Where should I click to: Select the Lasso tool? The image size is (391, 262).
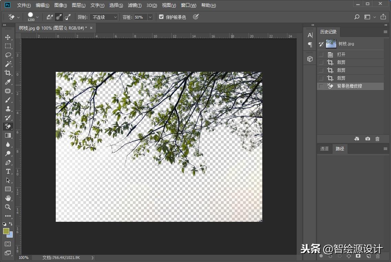coord(8,55)
